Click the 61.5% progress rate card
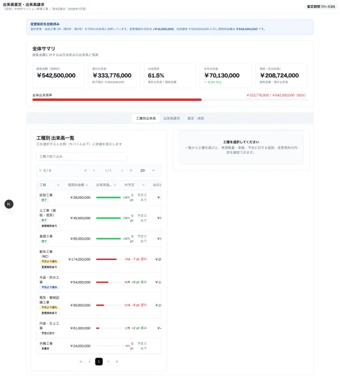This screenshot has width=340, height=381. [x=170, y=76]
